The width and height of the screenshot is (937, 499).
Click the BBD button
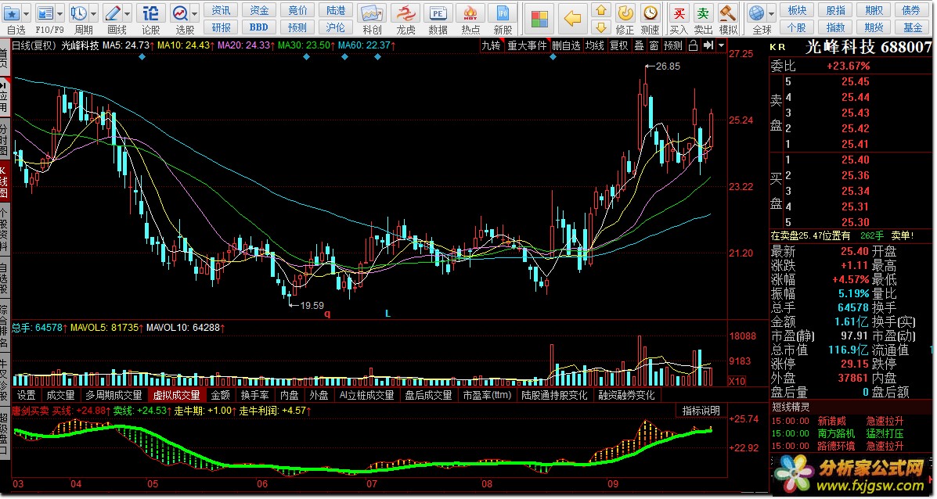[x=259, y=27]
